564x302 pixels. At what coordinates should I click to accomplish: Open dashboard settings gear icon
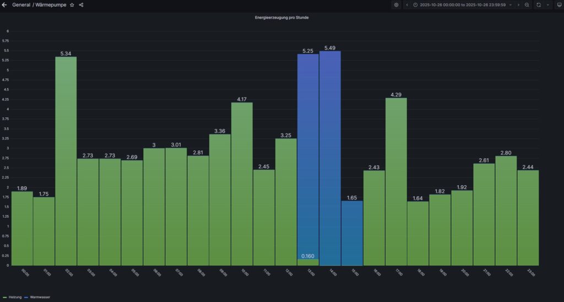tap(396, 5)
